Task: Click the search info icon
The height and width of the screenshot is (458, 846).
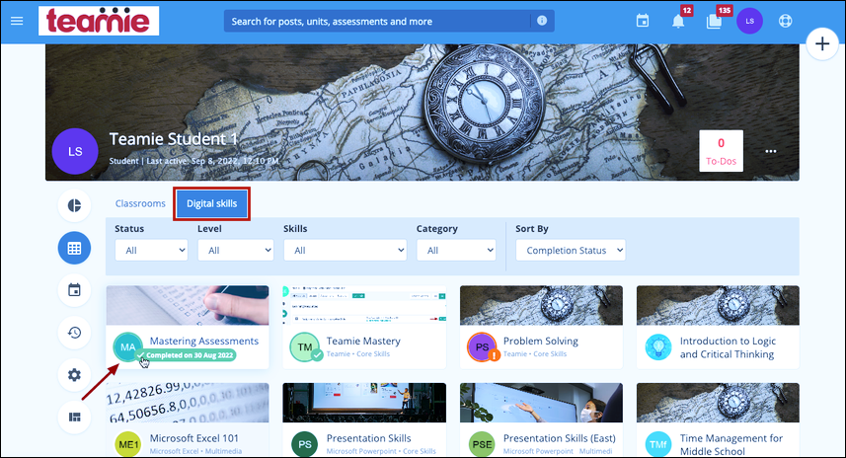Action: coord(542,21)
